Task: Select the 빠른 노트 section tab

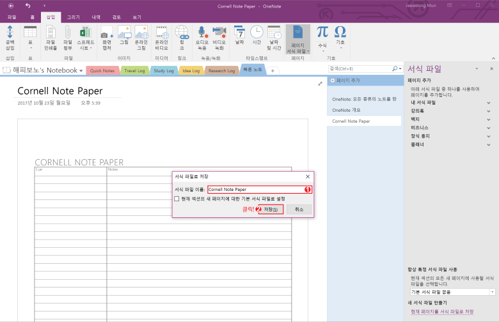Action: tap(253, 69)
